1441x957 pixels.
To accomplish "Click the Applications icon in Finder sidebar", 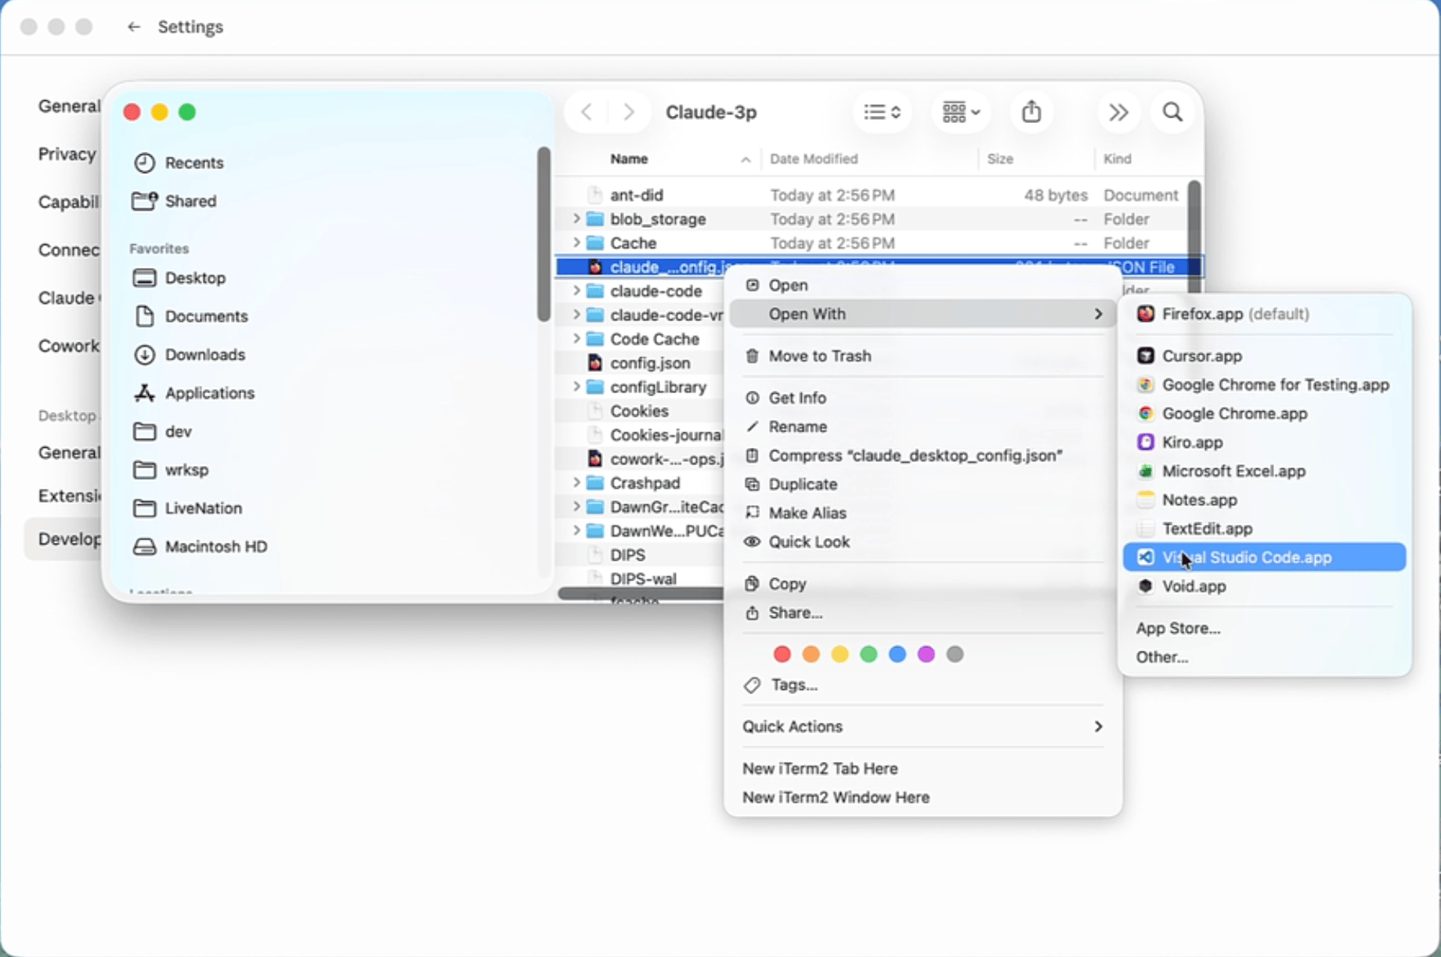I will pos(144,393).
